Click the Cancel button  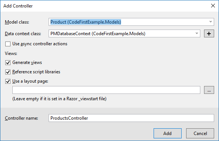pyautogui.click(x=200, y=133)
